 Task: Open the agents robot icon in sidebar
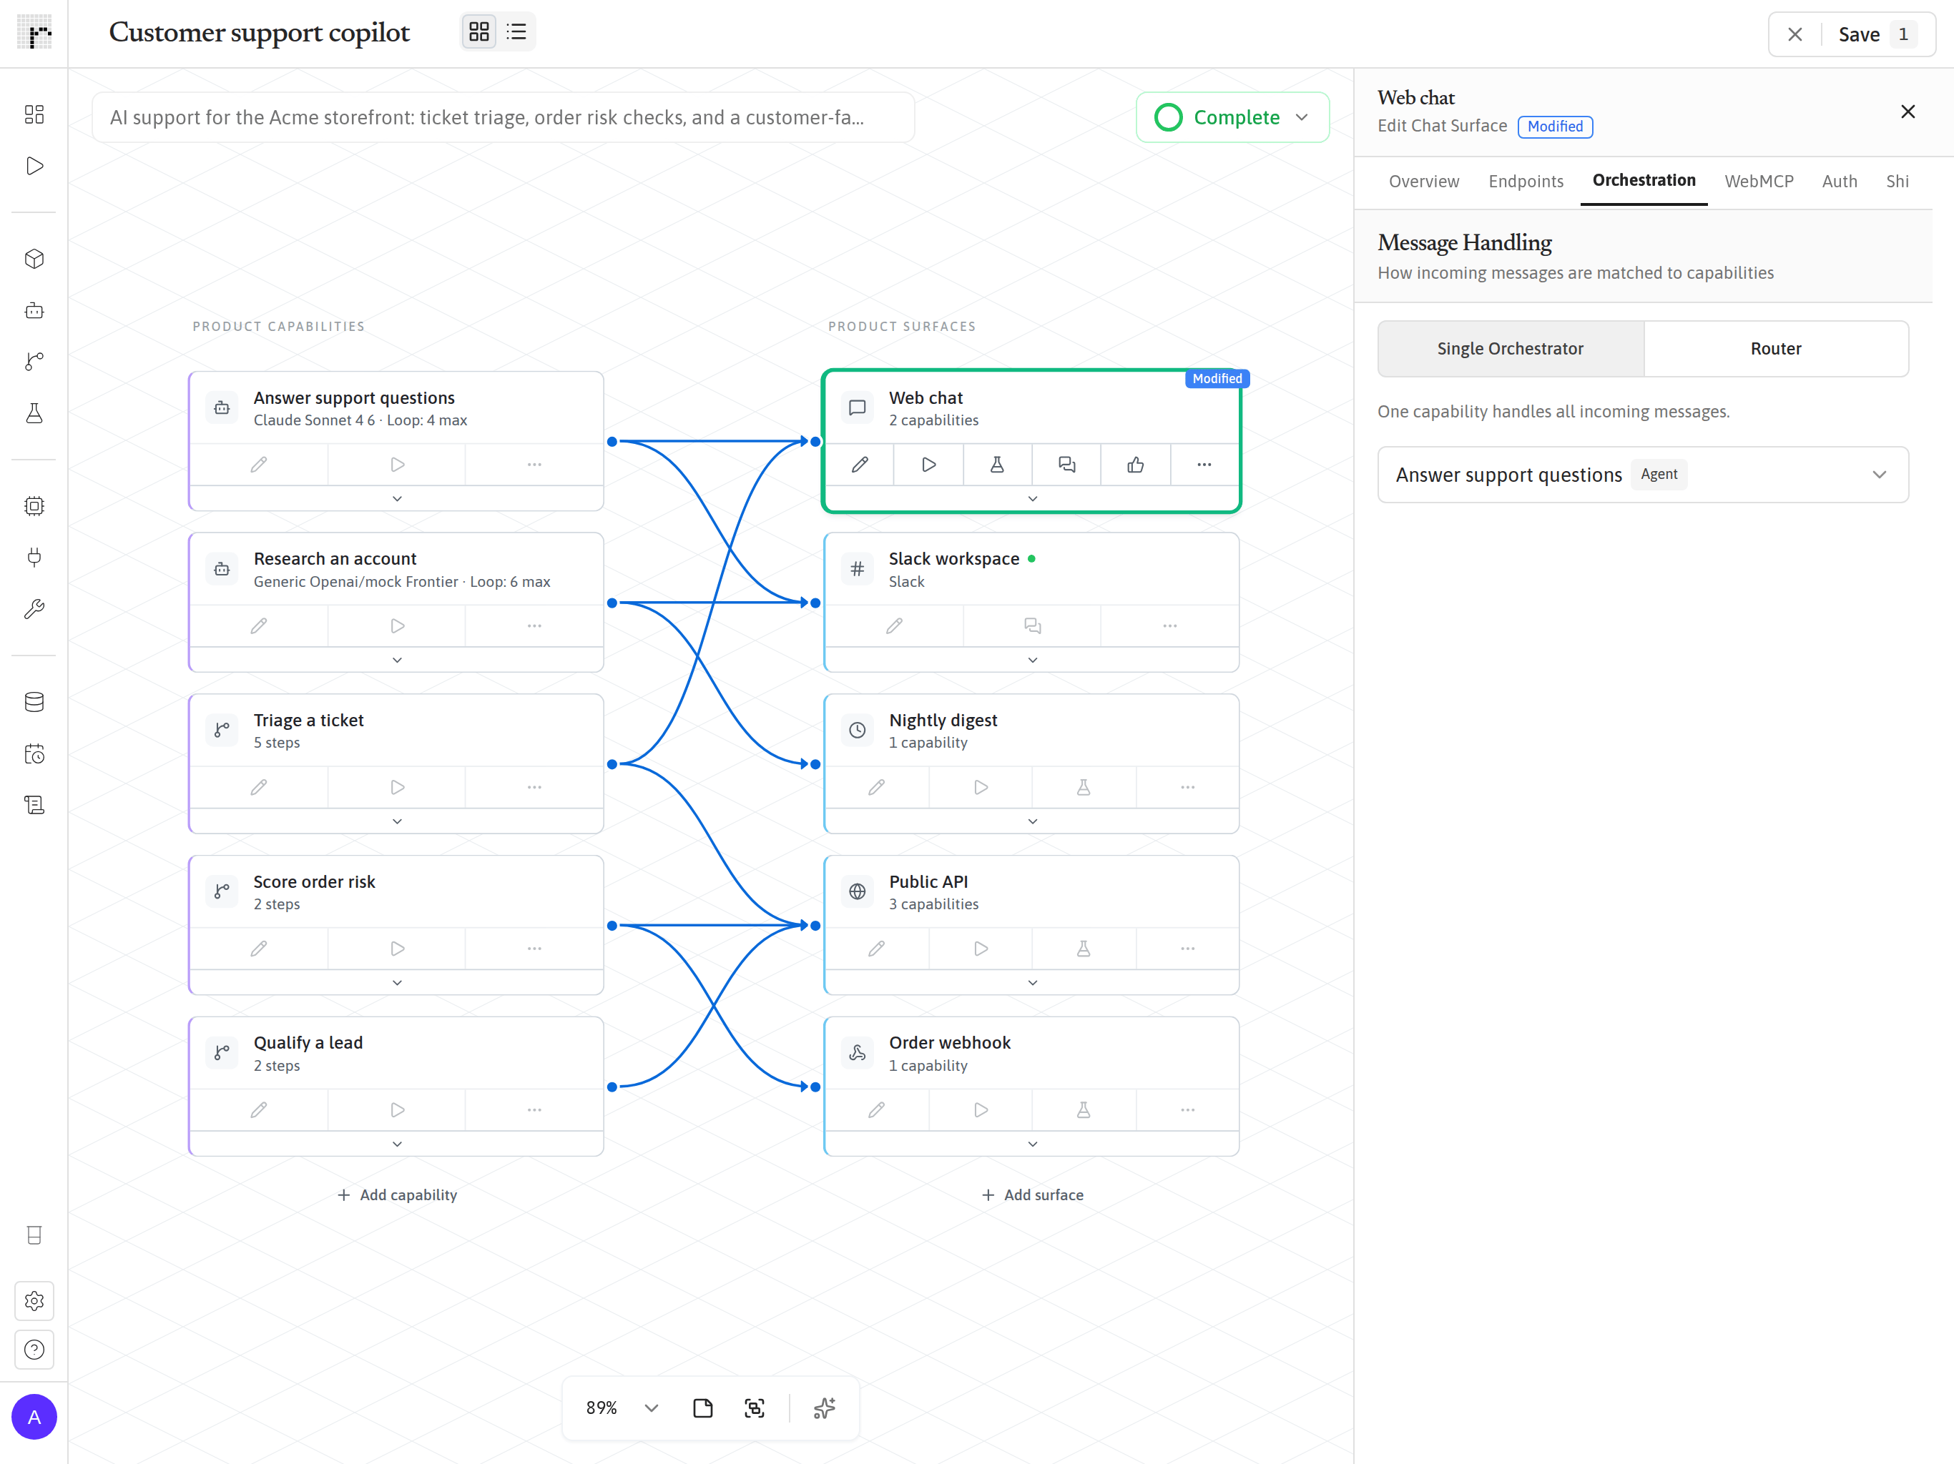coord(34,311)
